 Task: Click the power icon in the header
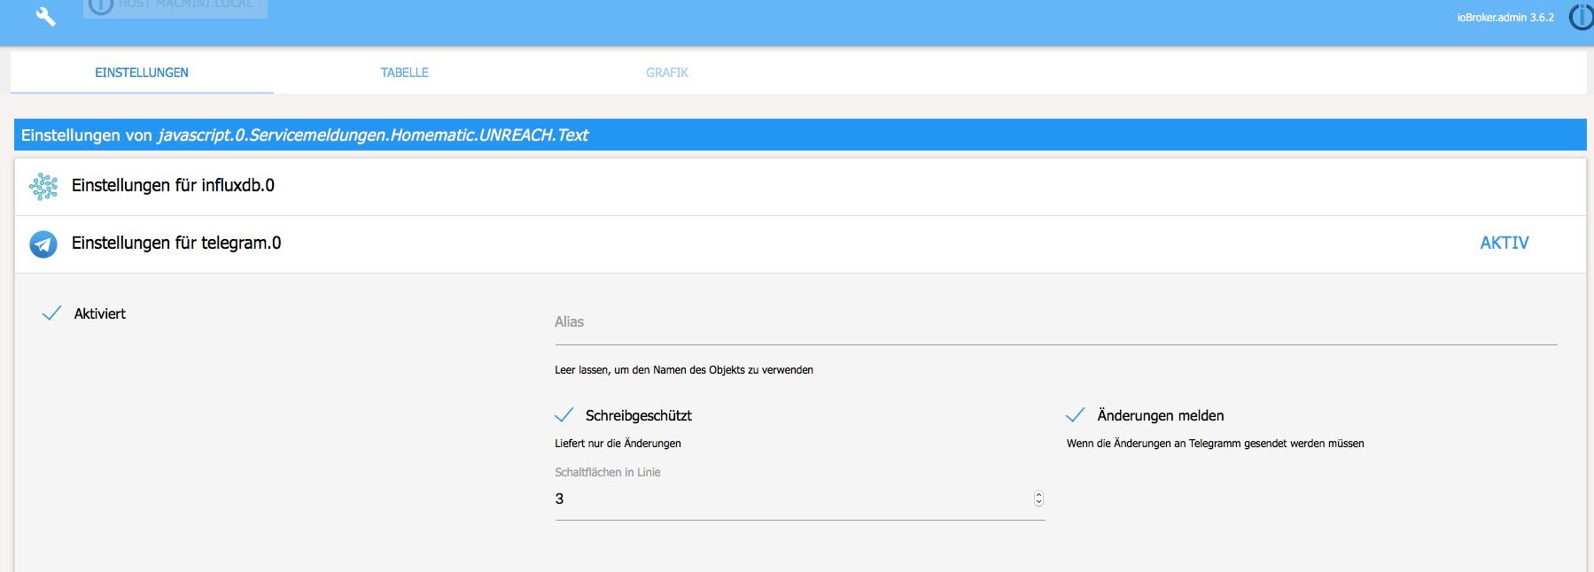coord(1582,17)
